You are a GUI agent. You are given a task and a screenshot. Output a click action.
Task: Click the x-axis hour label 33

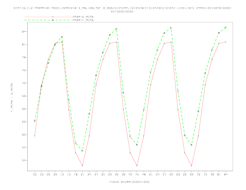110,174
